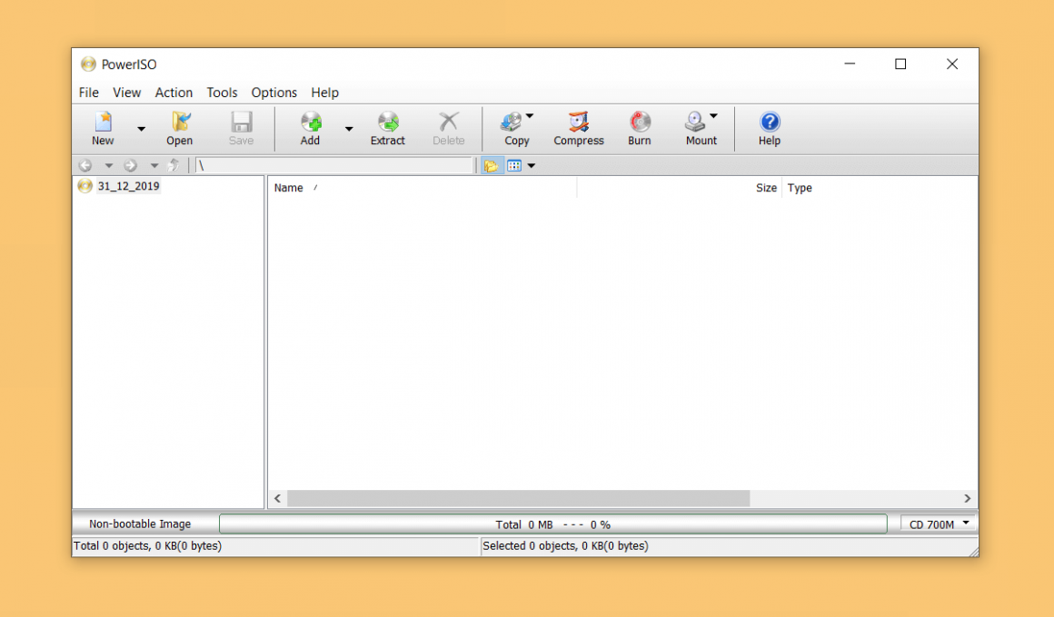Expand the Mount dropdown arrow
Viewport: 1054px width, 617px height.
point(714,116)
